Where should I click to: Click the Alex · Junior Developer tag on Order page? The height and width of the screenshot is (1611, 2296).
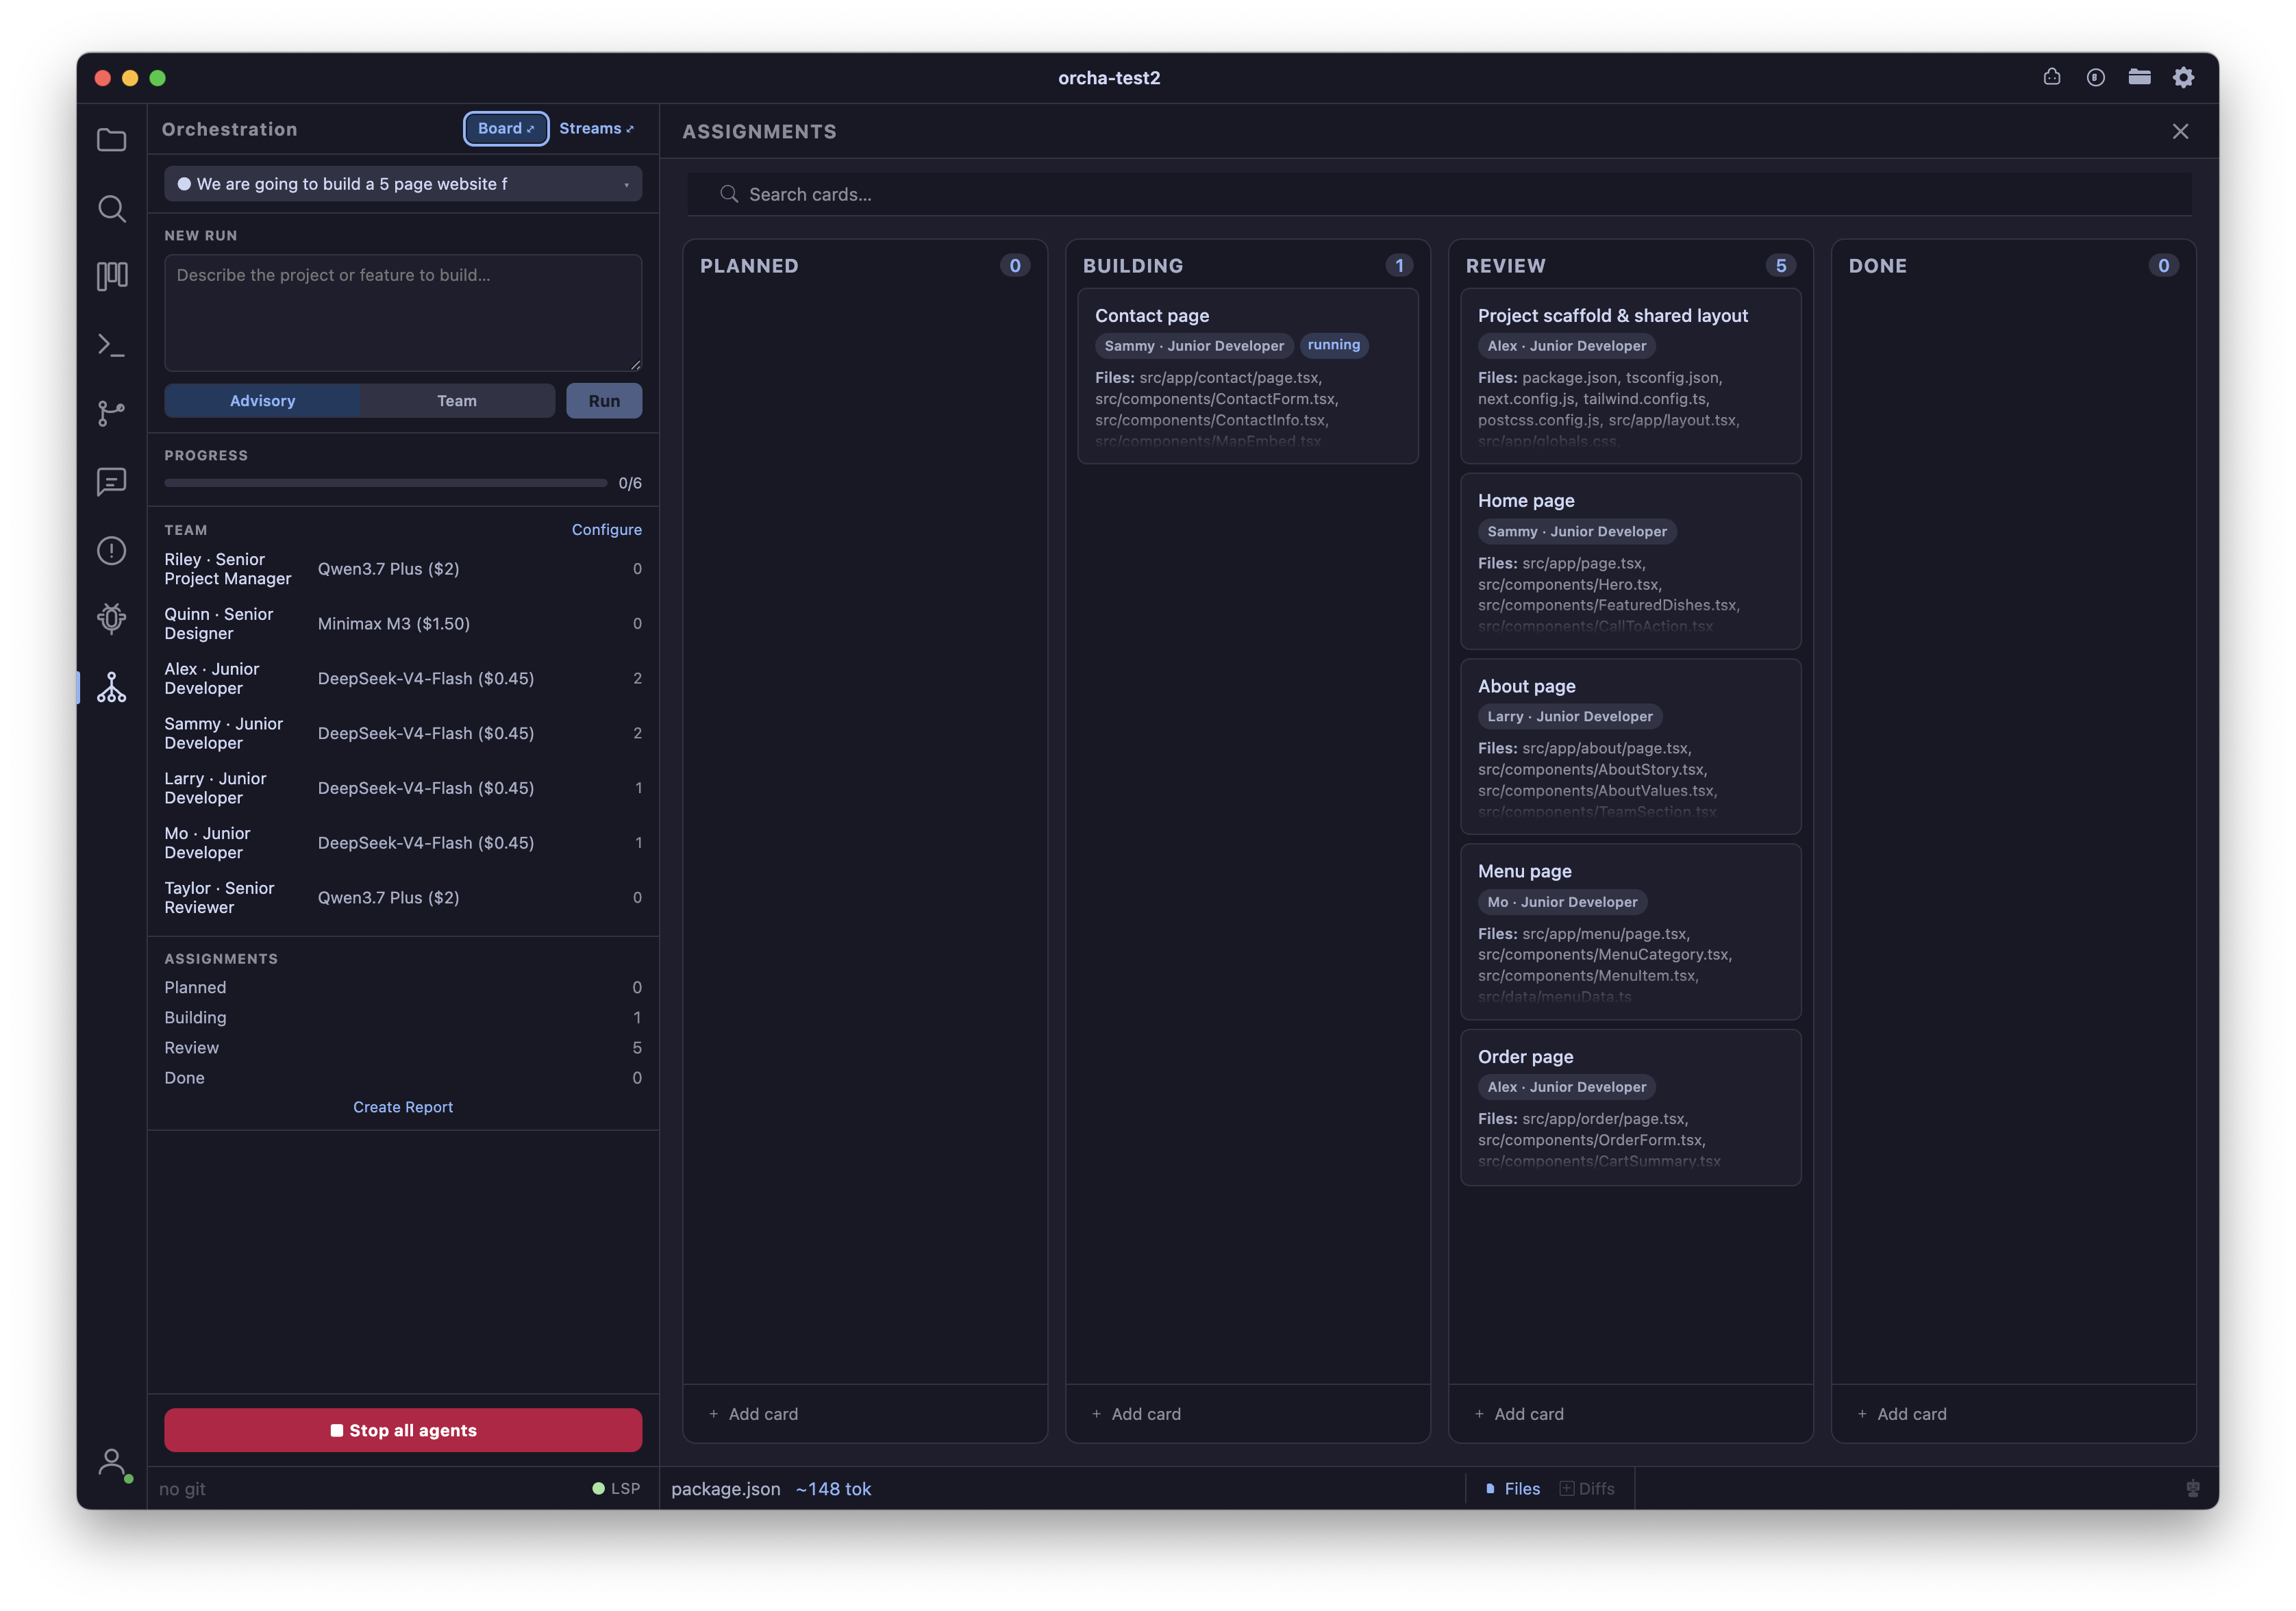pyautogui.click(x=1566, y=1087)
